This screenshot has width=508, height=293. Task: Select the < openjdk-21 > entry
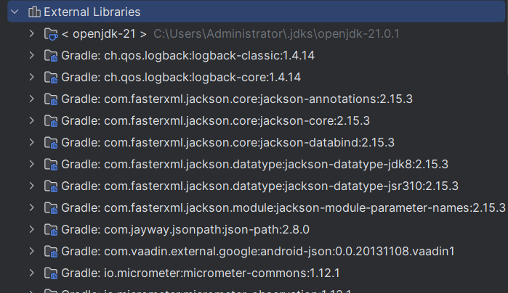pos(104,33)
